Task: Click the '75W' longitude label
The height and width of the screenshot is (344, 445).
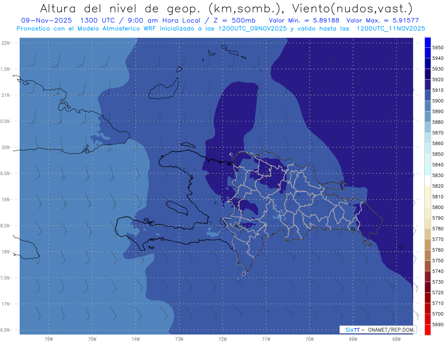Action: 92,339
